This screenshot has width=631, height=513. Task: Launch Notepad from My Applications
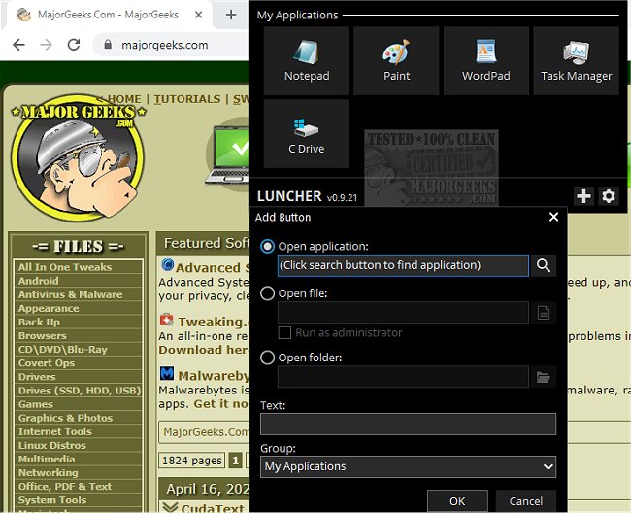click(306, 61)
